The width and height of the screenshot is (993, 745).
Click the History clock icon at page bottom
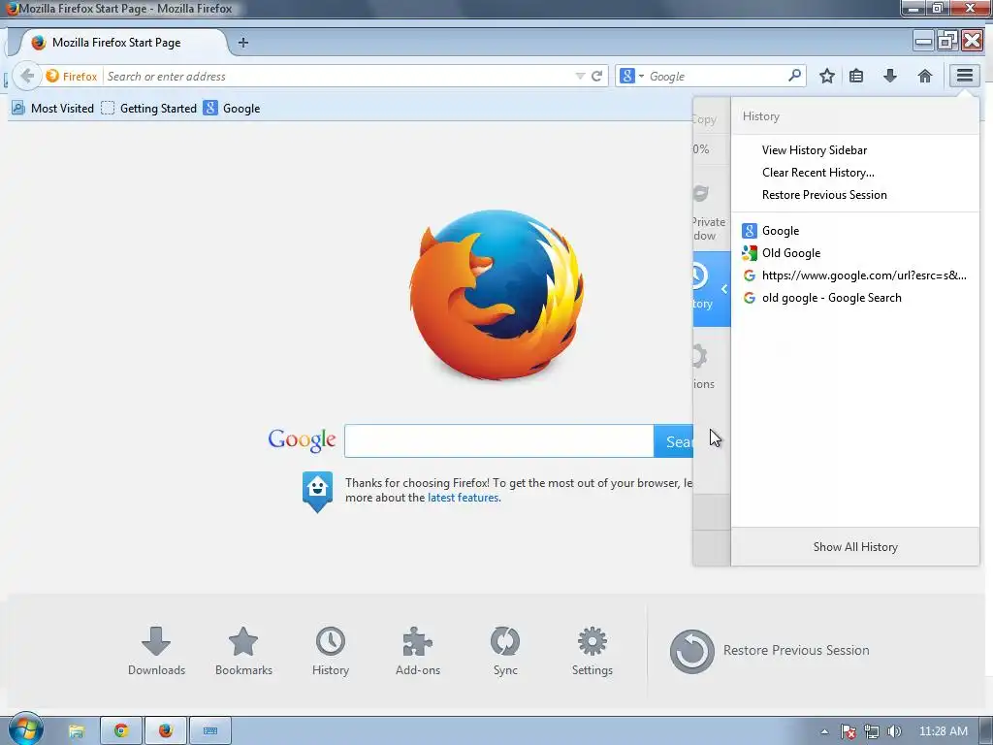tap(331, 651)
